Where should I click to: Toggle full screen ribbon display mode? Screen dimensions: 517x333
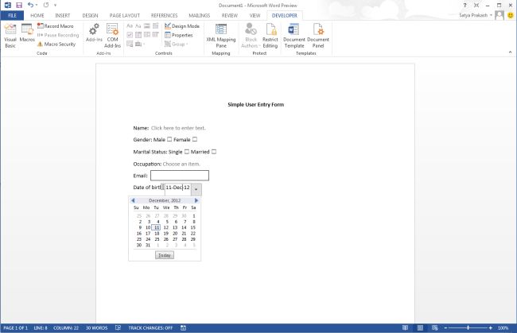[476, 6]
